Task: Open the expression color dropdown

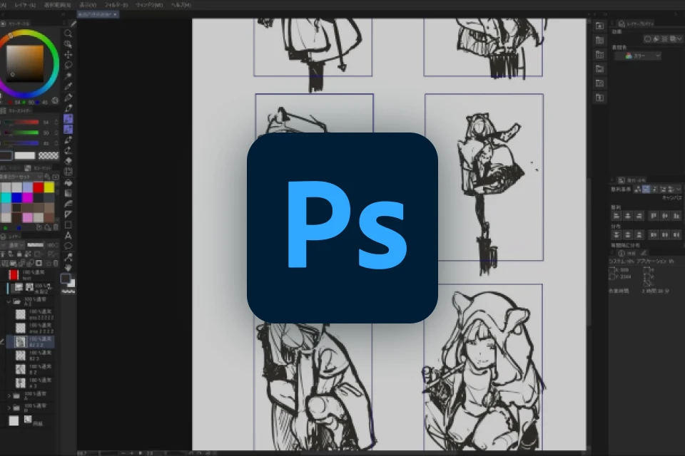Action: [x=638, y=56]
